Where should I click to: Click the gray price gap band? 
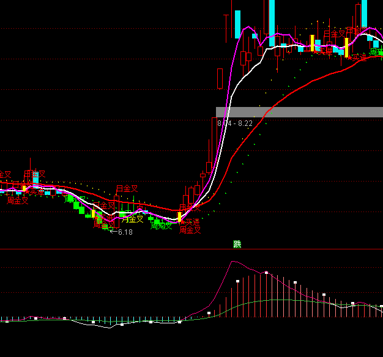(299, 112)
